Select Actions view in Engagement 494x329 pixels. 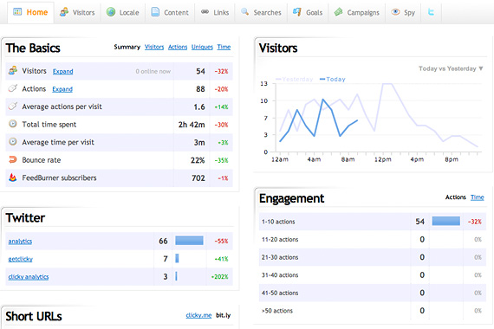tap(456, 197)
